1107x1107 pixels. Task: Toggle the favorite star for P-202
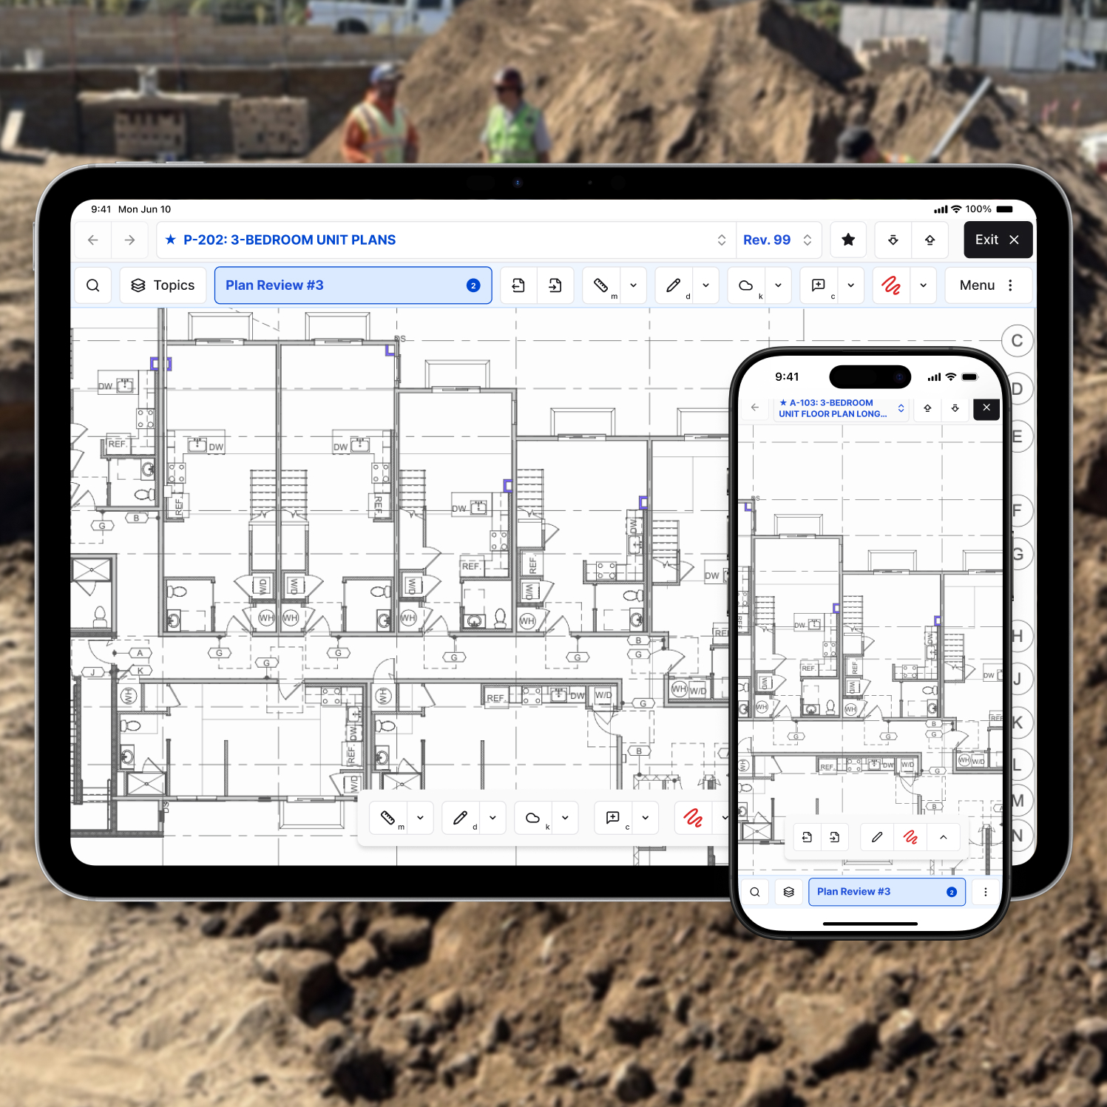[x=848, y=240]
